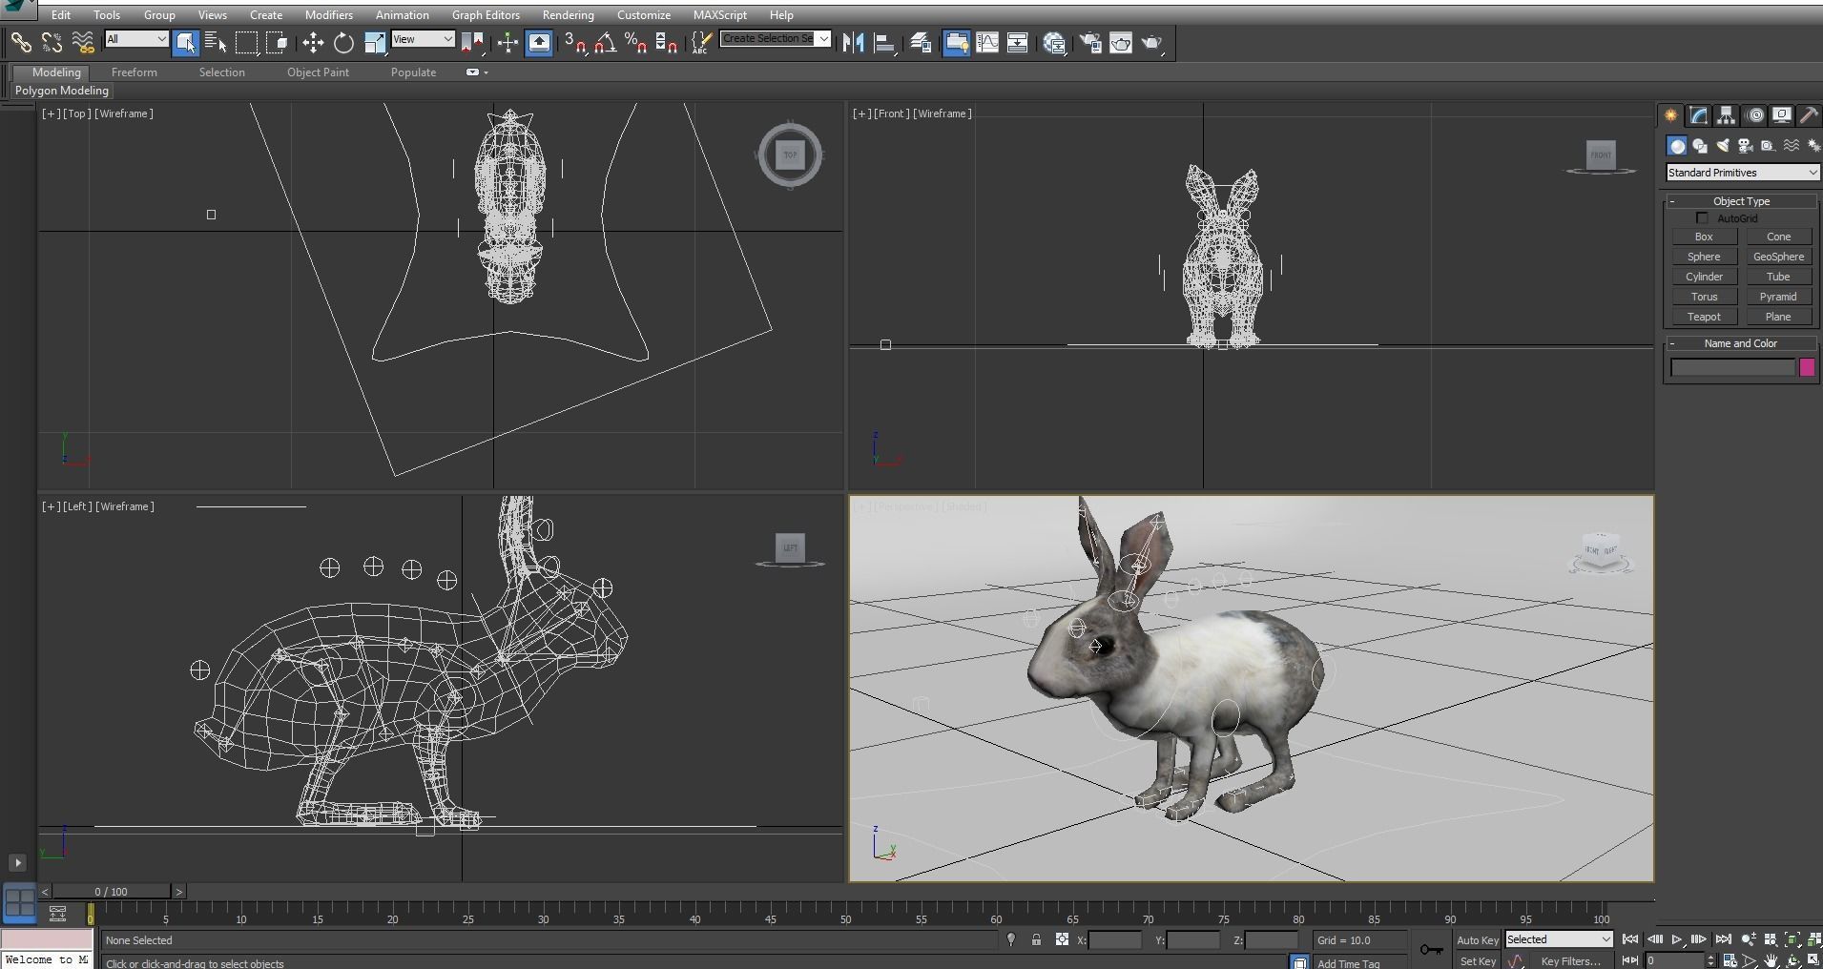Toggle the 3D Snaps button
Viewport: 1823px width, 969px height.
point(574,42)
